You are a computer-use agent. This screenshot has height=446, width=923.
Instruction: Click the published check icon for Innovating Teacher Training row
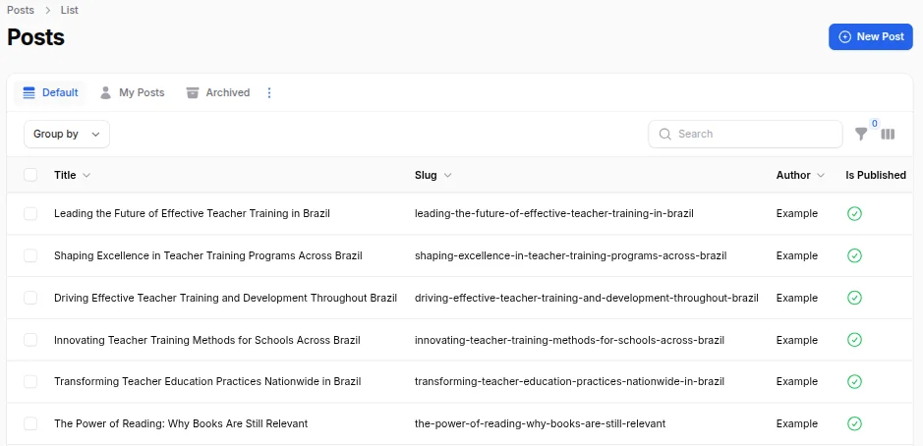point(854,340)
